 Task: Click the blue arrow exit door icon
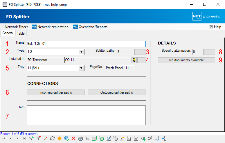point(164,138)
